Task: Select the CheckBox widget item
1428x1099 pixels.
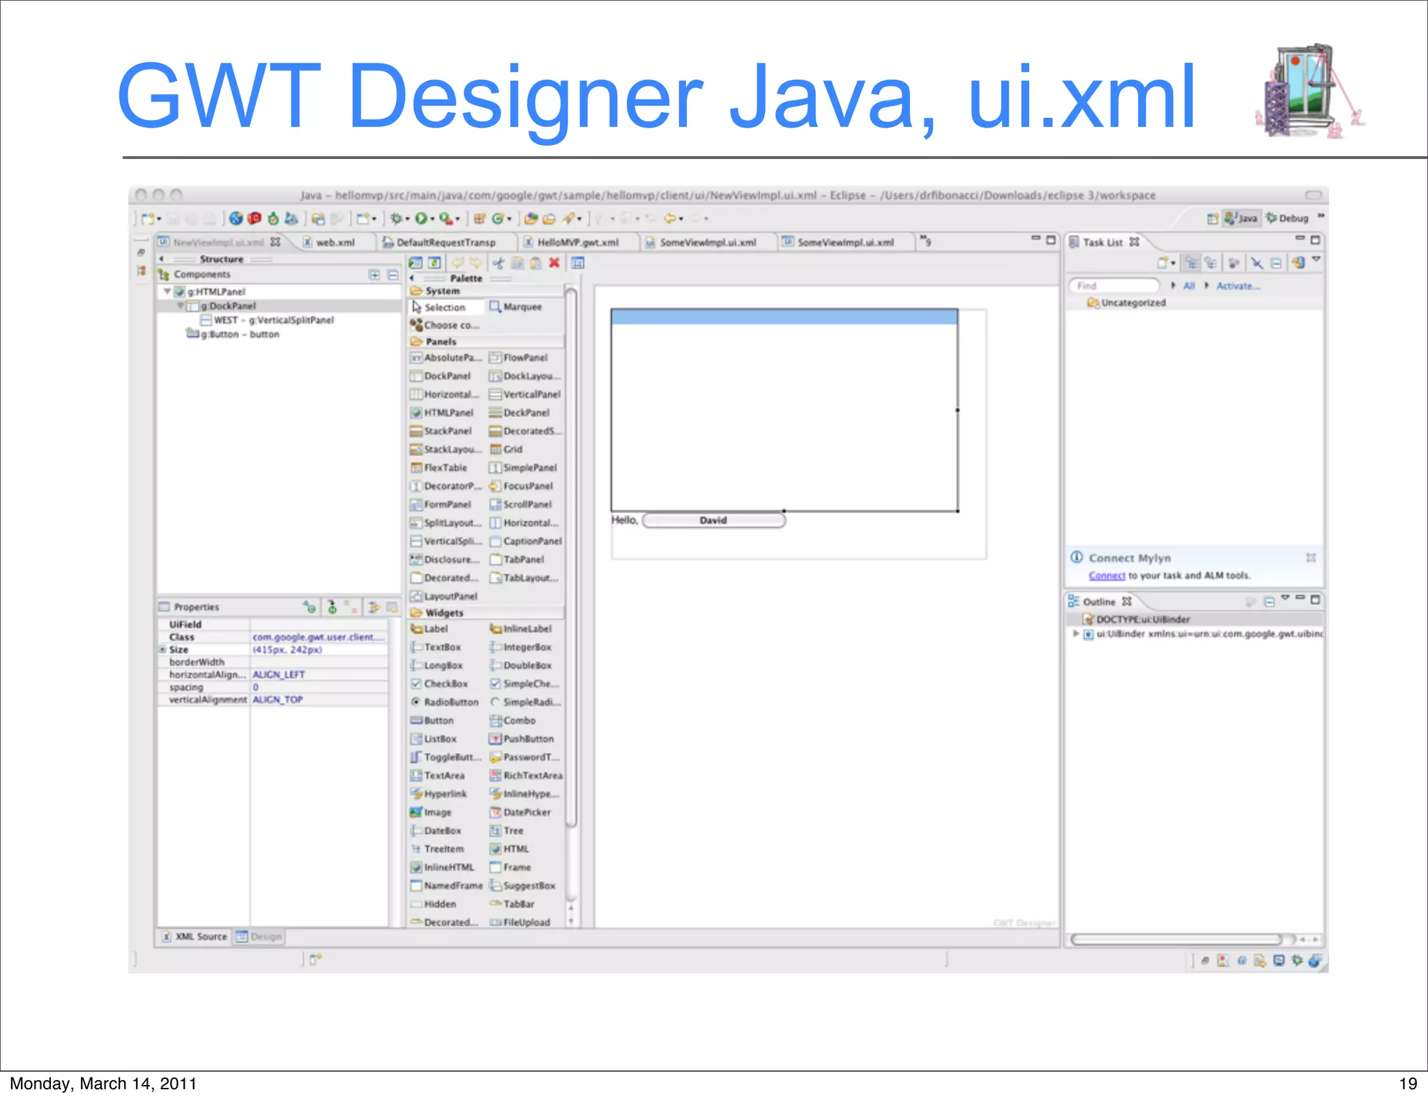Action: tap(439, 683)
